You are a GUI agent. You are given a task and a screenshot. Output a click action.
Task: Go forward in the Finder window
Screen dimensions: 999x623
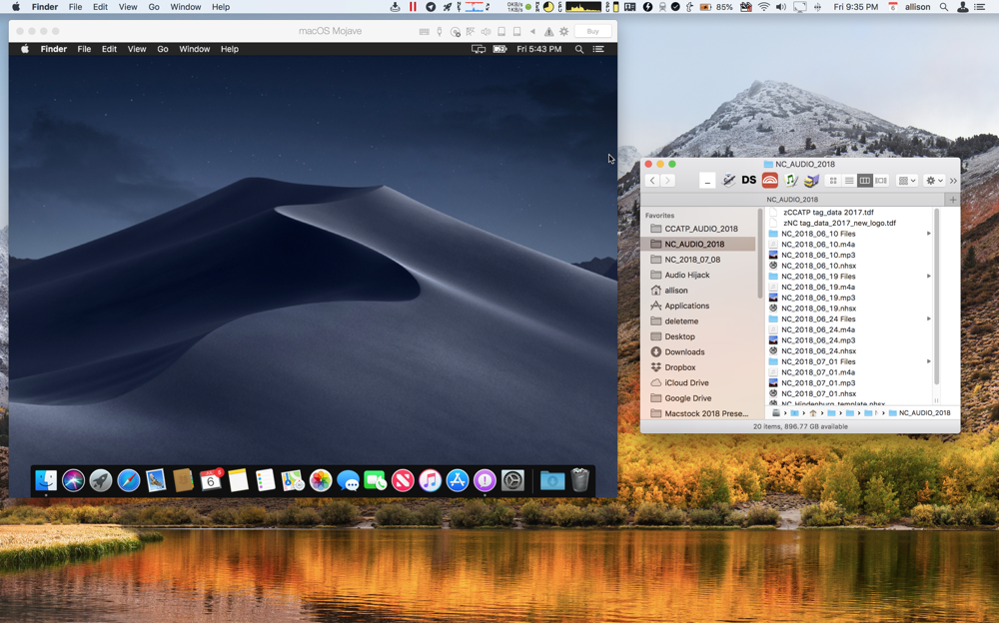[x=667, y=181]
